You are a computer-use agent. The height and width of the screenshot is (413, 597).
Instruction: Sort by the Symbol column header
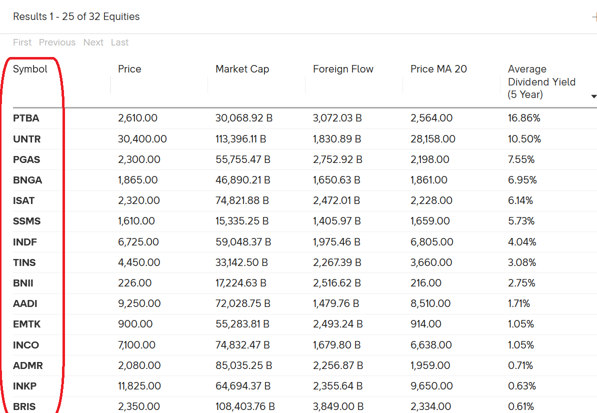pyautogui.click(x=30, y=69)
